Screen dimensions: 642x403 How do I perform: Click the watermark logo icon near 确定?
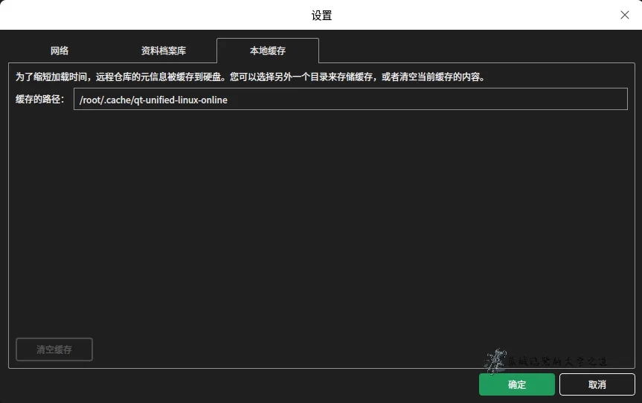click(494, 361)
